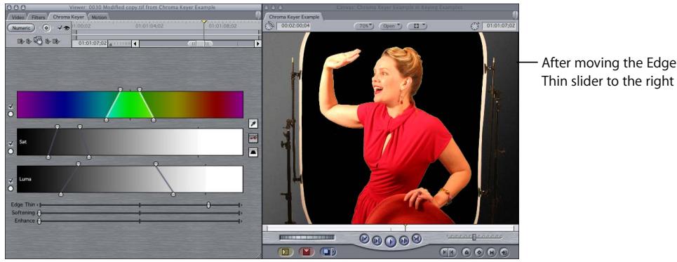This screenshot has width=677, height=262.
Task: Click the Luma reset radio button
Action: pyautogui.click(x=11, y=188)
